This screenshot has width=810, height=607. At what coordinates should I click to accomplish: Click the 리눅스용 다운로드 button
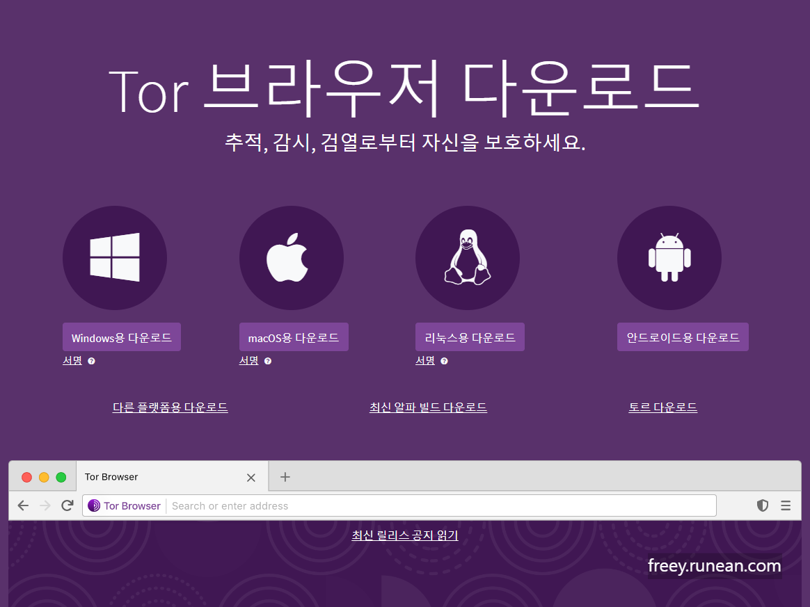point(470,337)
